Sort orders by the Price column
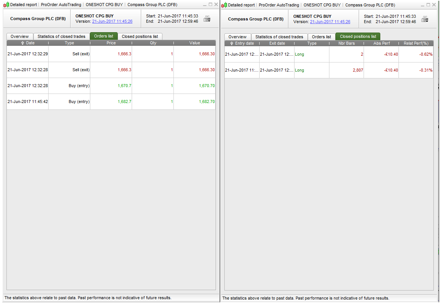Image resolution: width=441 pixels, height=303 pixels. click(111, 43)
